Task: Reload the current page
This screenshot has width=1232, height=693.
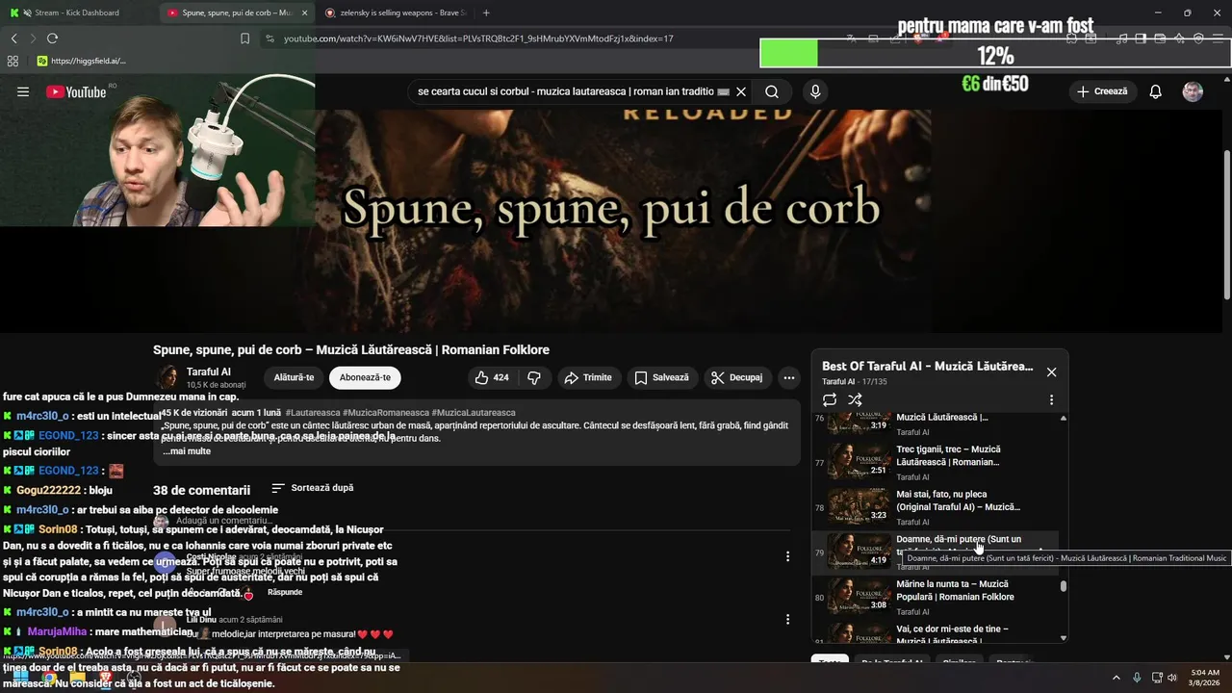Action: click(52, 38)
